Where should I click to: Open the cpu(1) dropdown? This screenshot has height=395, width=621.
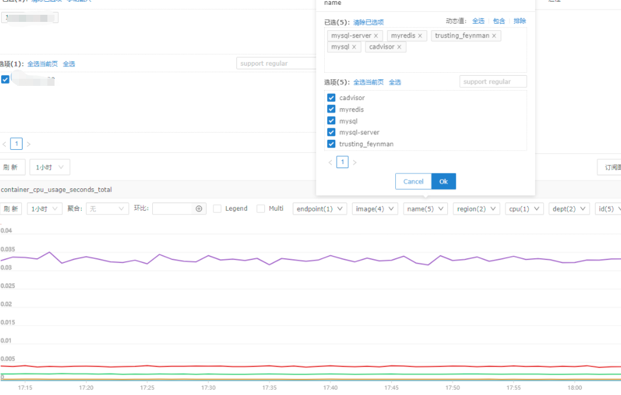524,208
